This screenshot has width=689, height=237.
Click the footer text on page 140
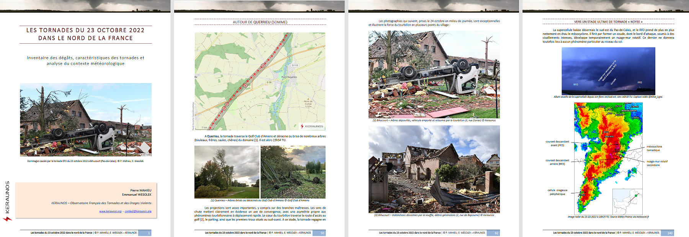[606, 233]
